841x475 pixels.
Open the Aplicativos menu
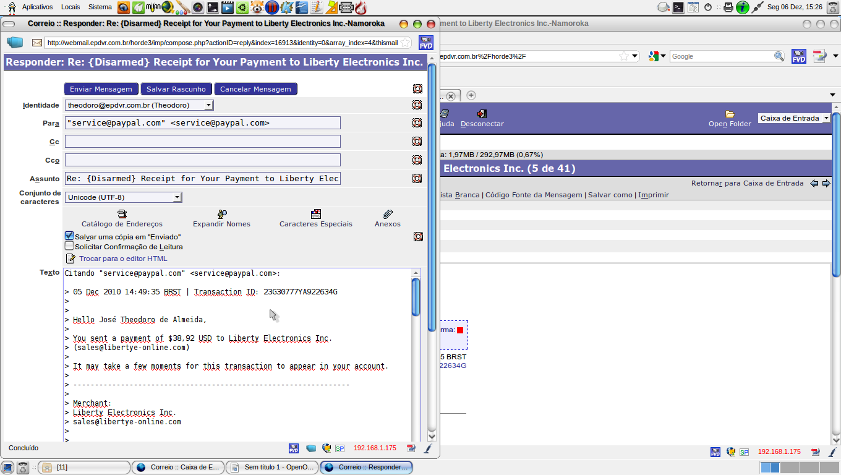click(37, 7)
